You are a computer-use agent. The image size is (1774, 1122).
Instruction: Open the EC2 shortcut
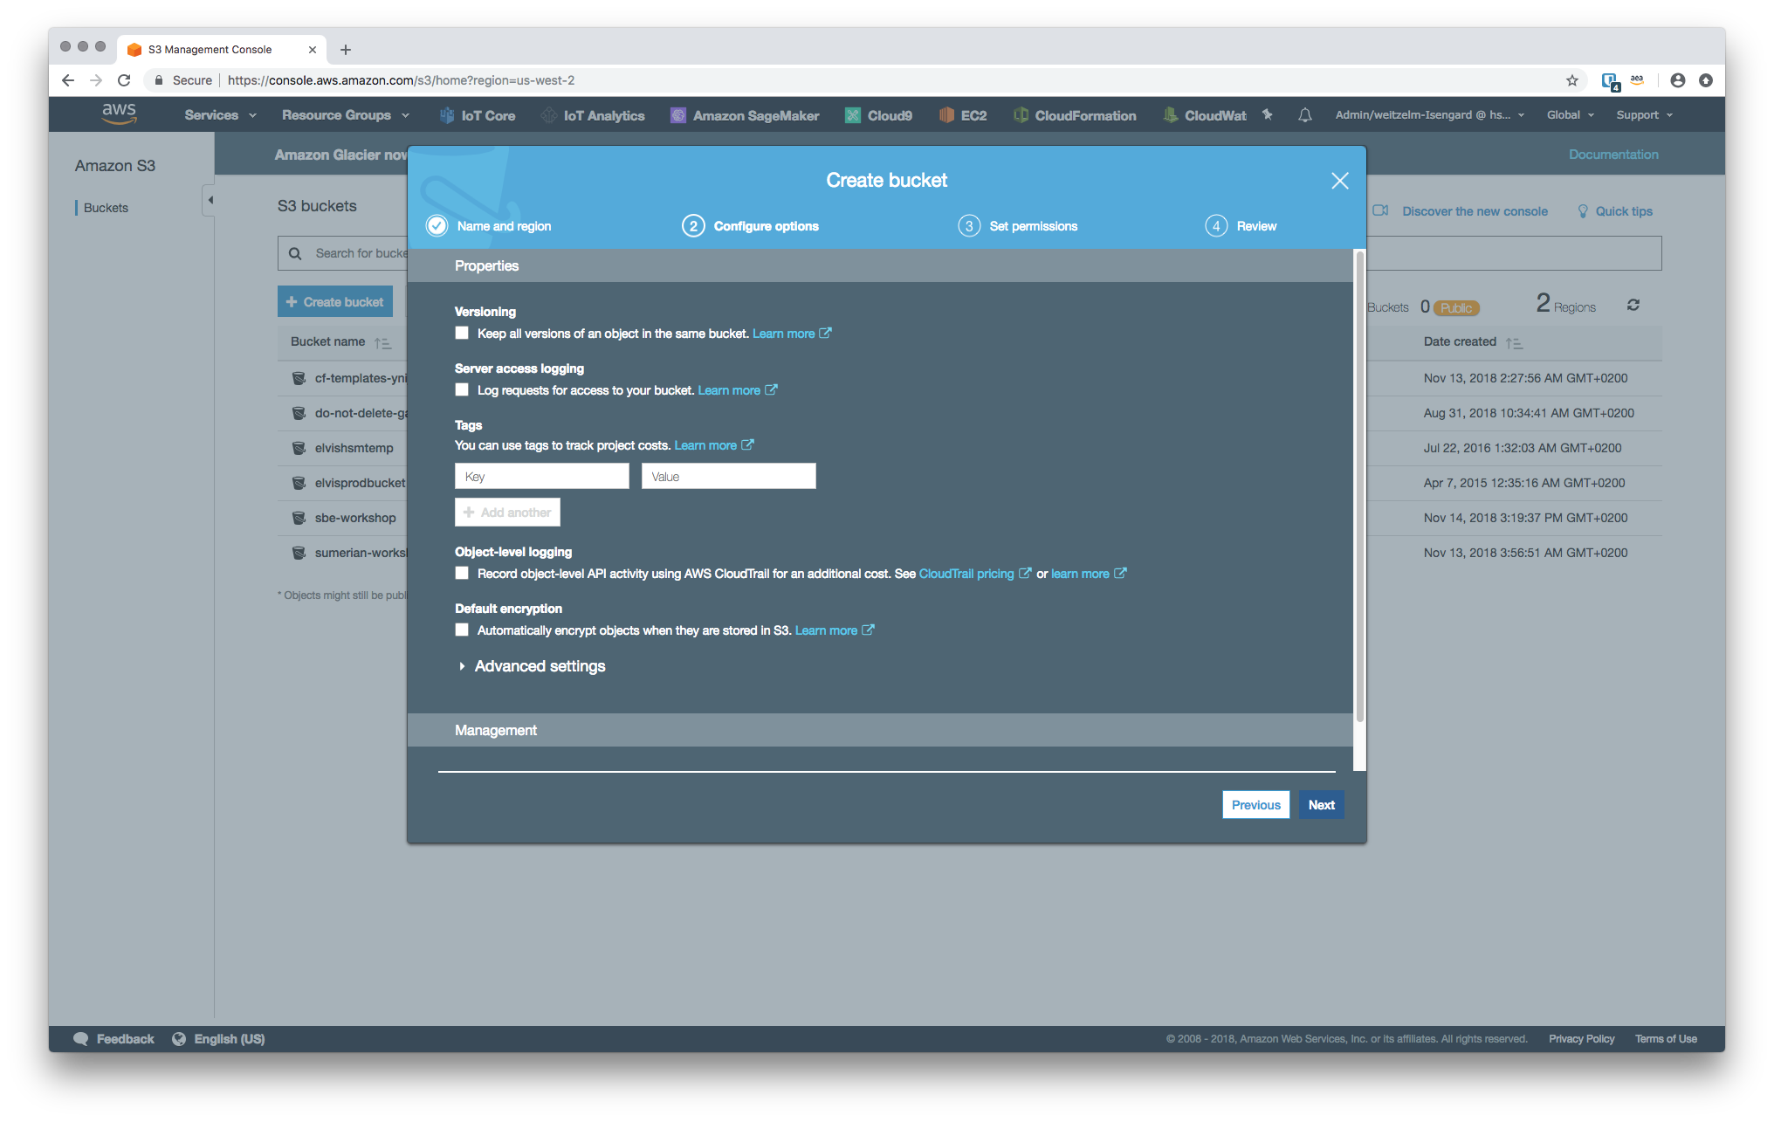(x=963, y=115)
